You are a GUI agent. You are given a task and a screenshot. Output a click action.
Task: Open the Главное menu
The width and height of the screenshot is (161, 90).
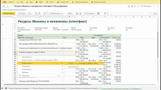click(11, 2)
